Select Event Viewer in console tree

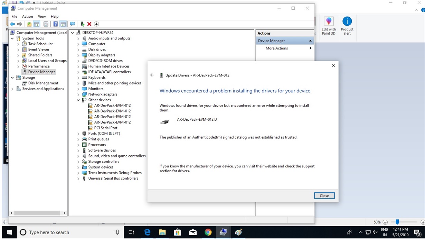pos(39,49)
